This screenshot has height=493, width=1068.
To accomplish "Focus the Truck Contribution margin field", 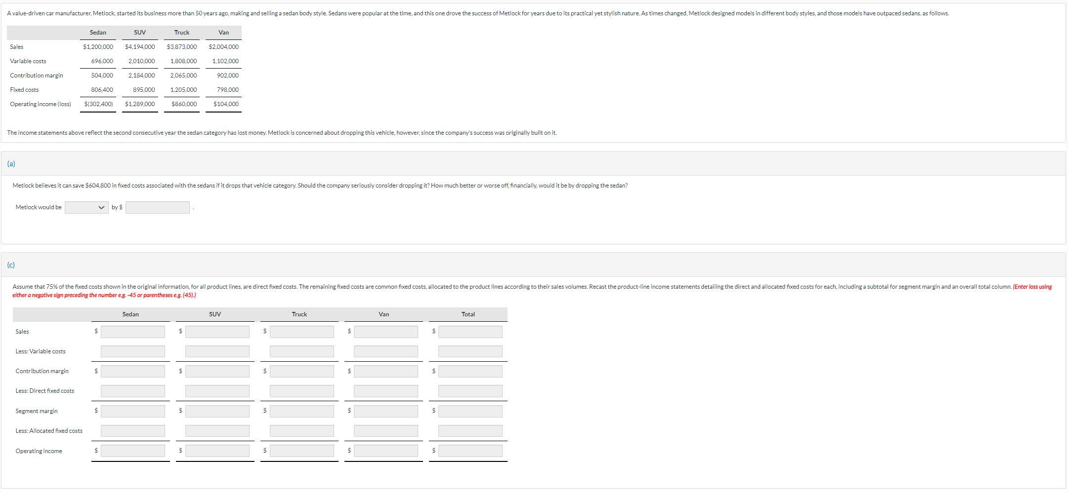I will pos(302,371).
